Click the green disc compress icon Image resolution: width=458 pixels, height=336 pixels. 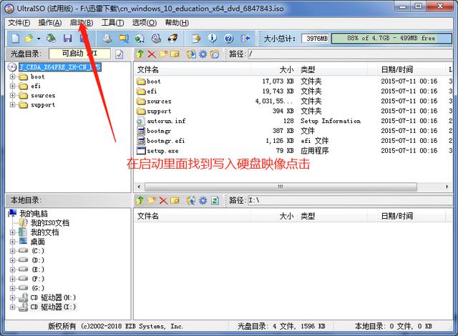tap(140, 38)
